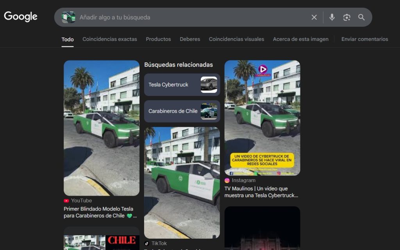The image size is (400, 250).
Task: Click the magnifying glass search icon
Action: [361, 17]
